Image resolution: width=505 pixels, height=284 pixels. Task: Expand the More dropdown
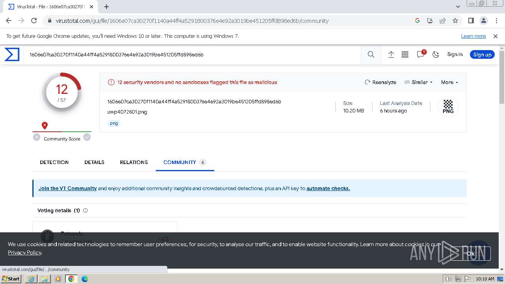449,82
